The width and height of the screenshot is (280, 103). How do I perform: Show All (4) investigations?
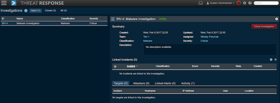(63, 11)
